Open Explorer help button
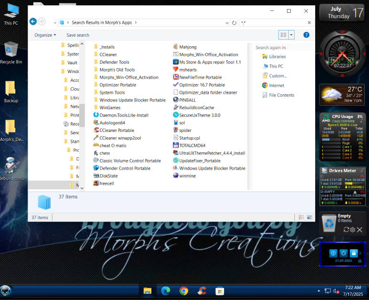This screenshot has height=300, width=369. tap(306, 35)
